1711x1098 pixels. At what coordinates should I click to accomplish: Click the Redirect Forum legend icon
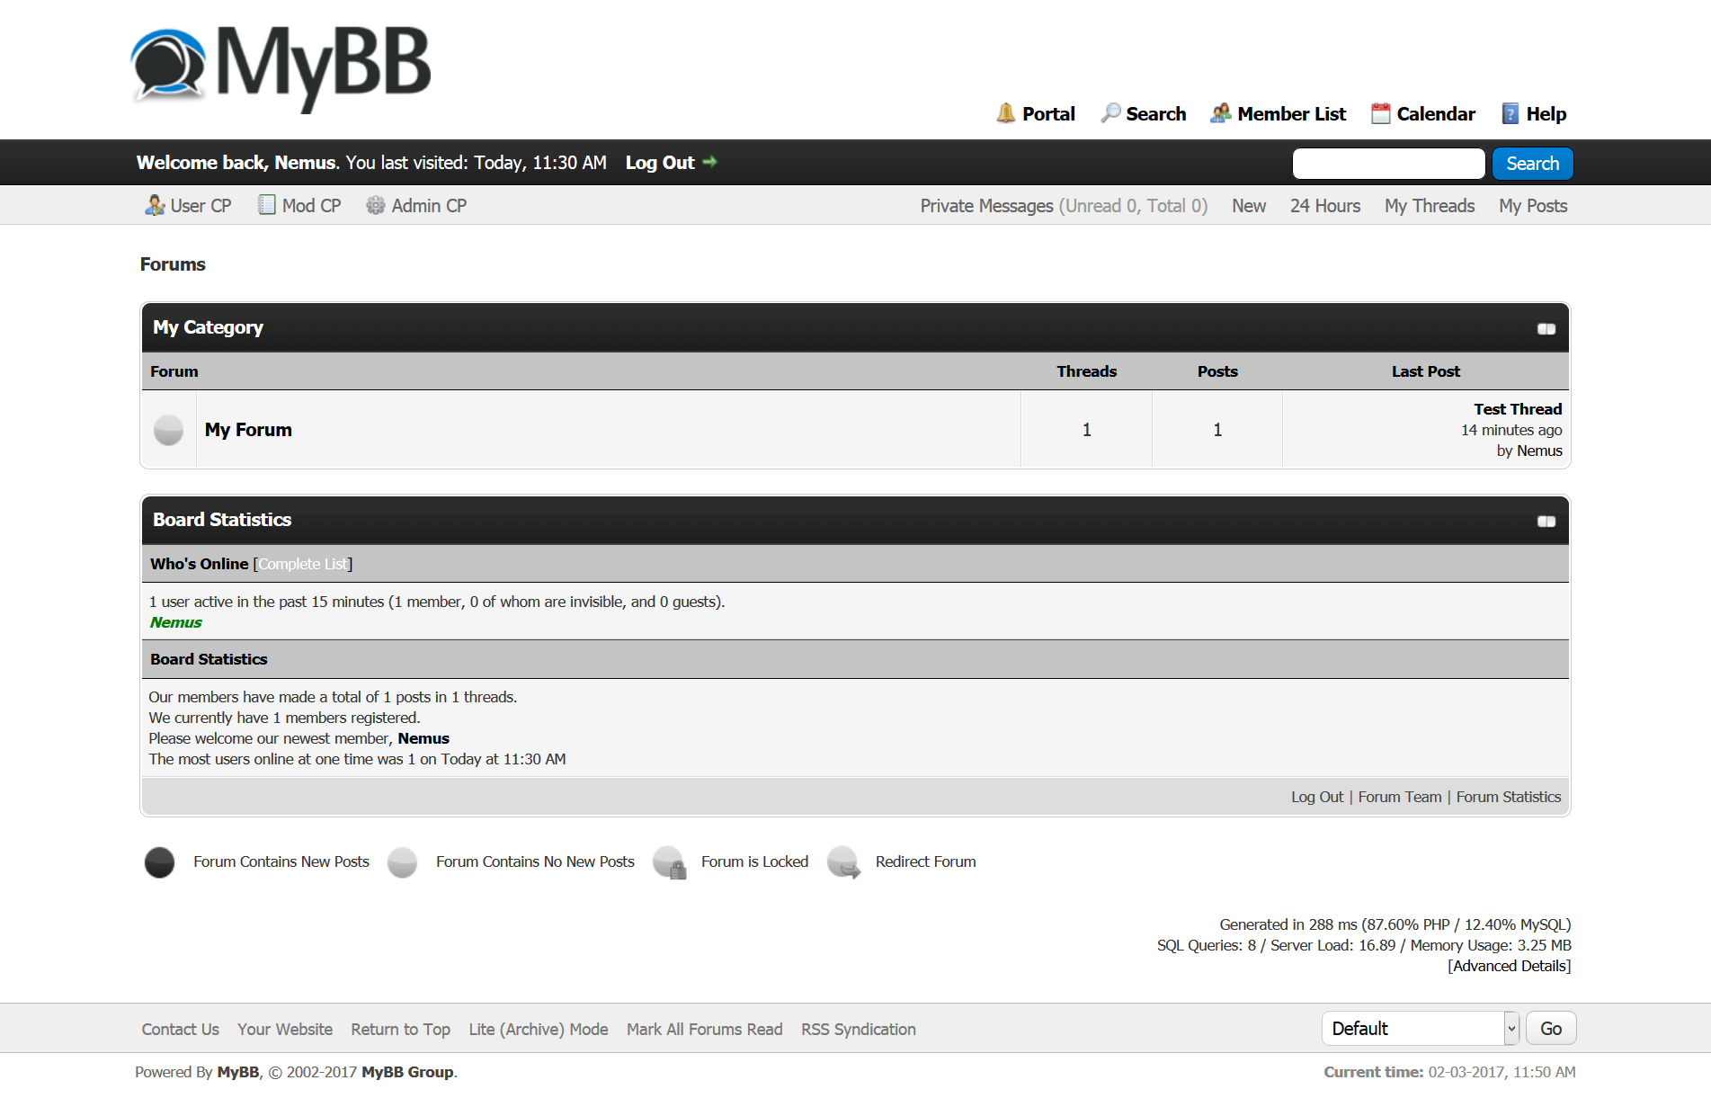pos(843,862)
